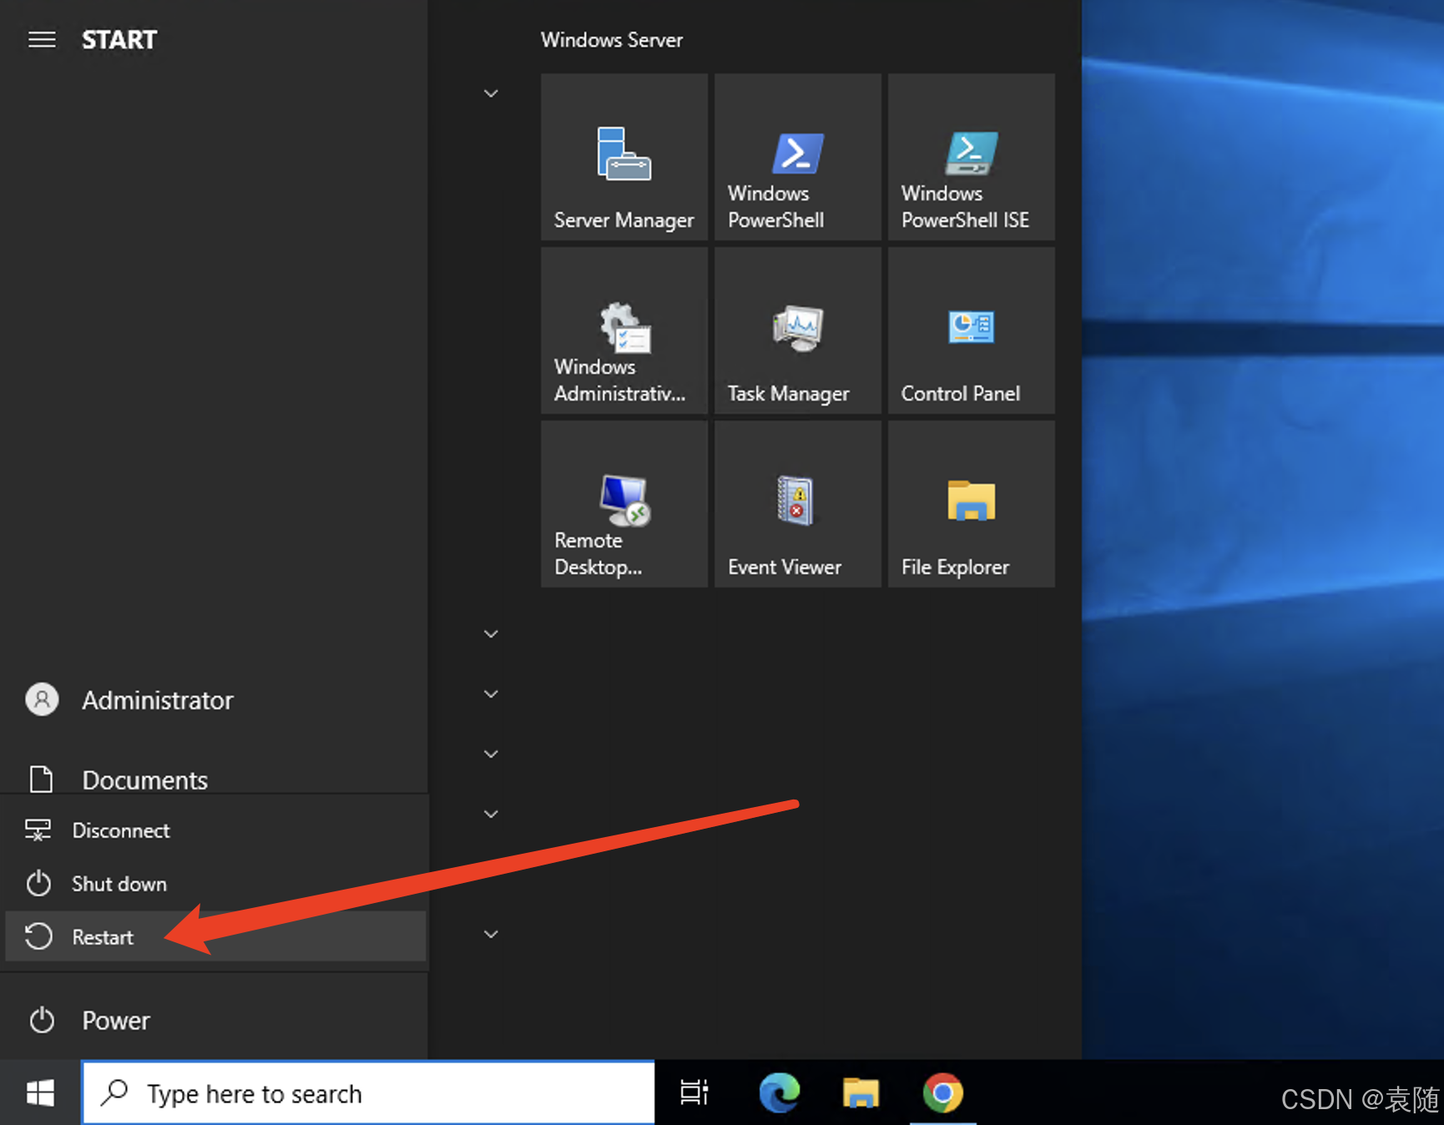1444x1125 pixels.
Task: Expand the Start menu hamburger icon
Action: click(x=42, y=39)
